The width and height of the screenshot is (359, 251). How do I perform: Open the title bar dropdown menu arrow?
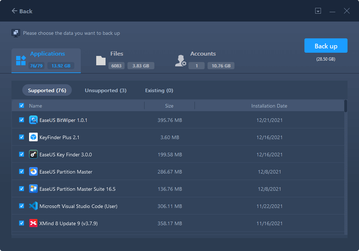pos(318,11)
